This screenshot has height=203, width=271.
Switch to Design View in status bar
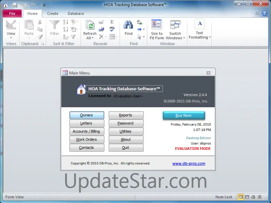tap(260, 197)
